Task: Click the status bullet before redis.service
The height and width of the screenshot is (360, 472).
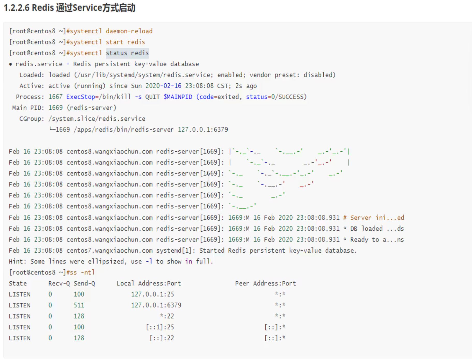Action: (11, 64)
